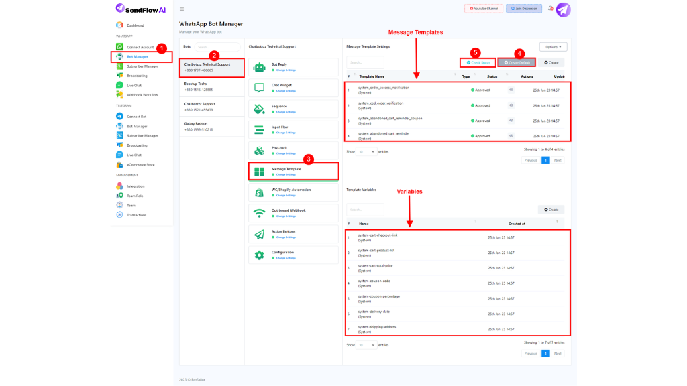
Task: Open templates Show entries dropdown
Action: [x=367, y=152]
